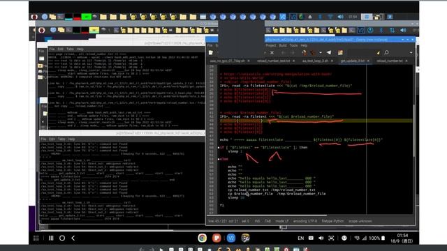This screenshot has height=251, width=447.
Task: Click 'filetype Python' in status bar
Action: [332, 221]
